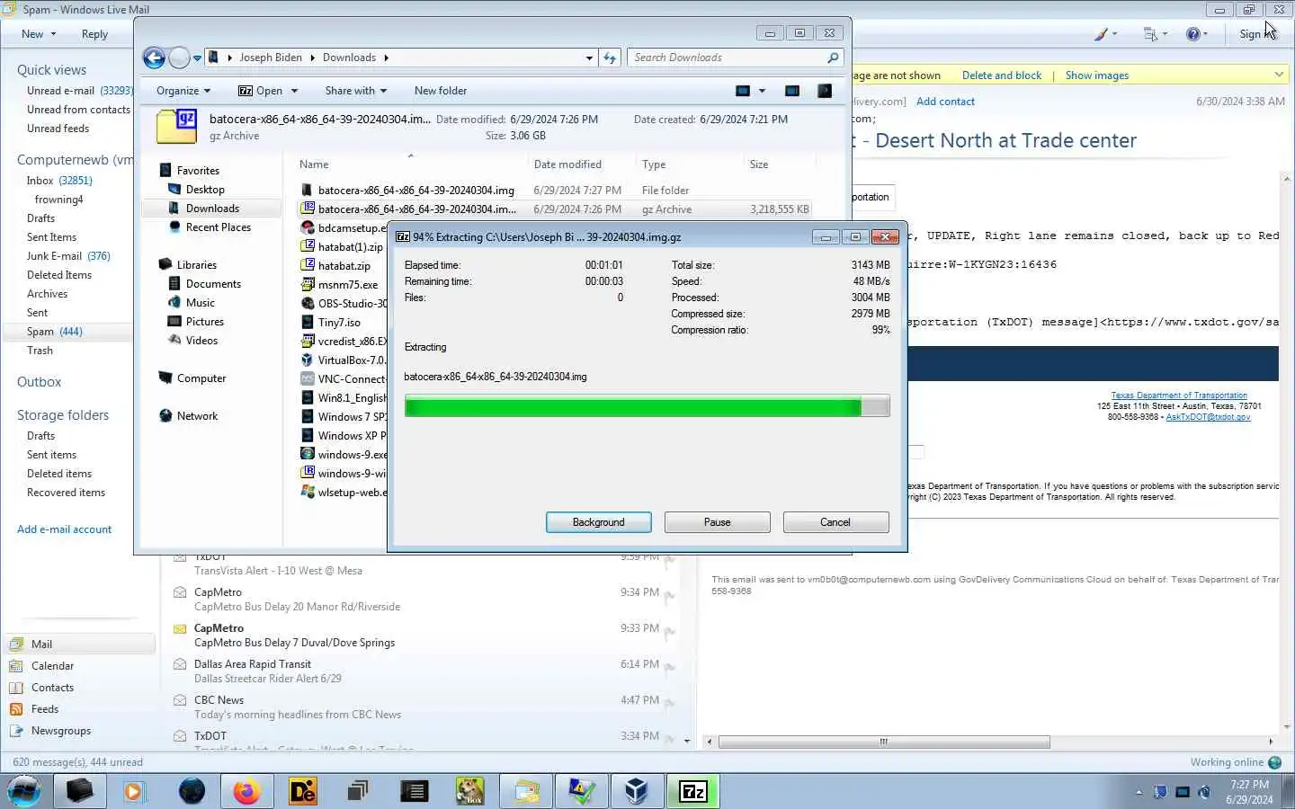Screen dimensions: 1295x809
Task: Open Newsgroups in Live Mail
Action: (x=61, y=731)
